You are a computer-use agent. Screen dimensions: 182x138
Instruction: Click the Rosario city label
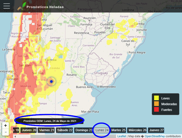pyautogui.click(x=71, y=75)
